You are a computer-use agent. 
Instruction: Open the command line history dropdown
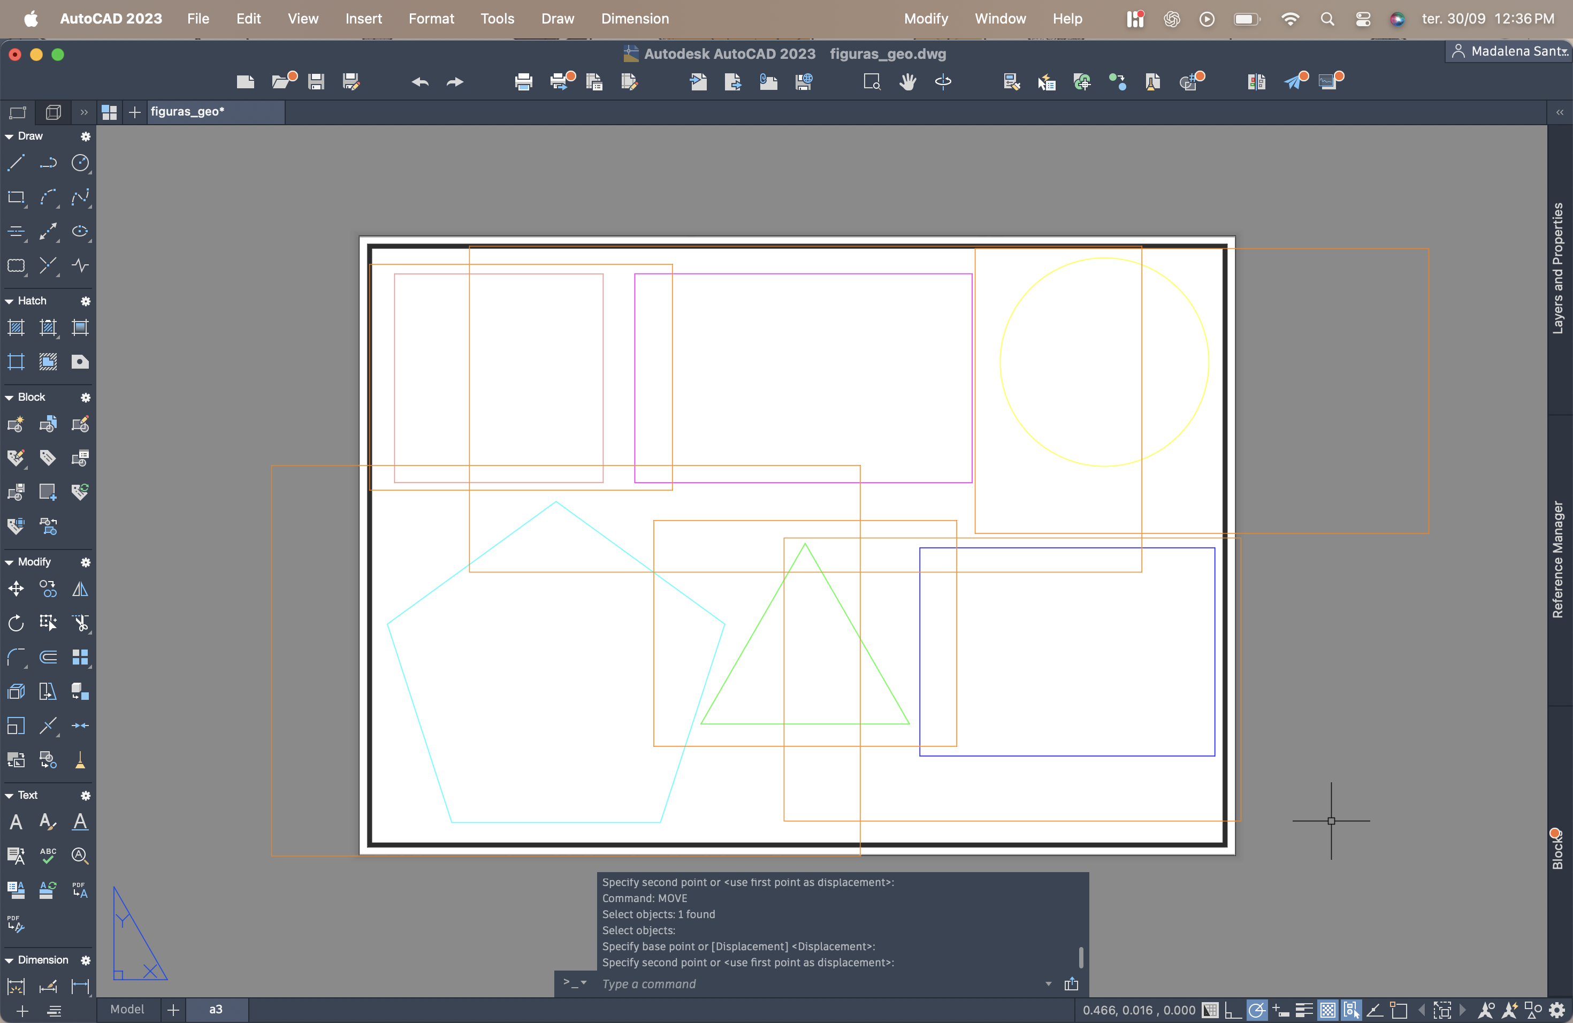[x=1048, y=983]
